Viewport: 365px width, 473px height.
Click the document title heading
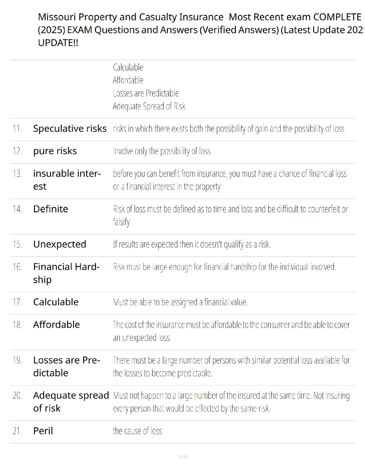pyautogui.click(x=200, y=30)
